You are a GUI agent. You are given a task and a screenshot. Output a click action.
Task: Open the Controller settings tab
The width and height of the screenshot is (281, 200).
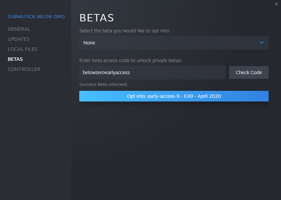tap(24, 69)
